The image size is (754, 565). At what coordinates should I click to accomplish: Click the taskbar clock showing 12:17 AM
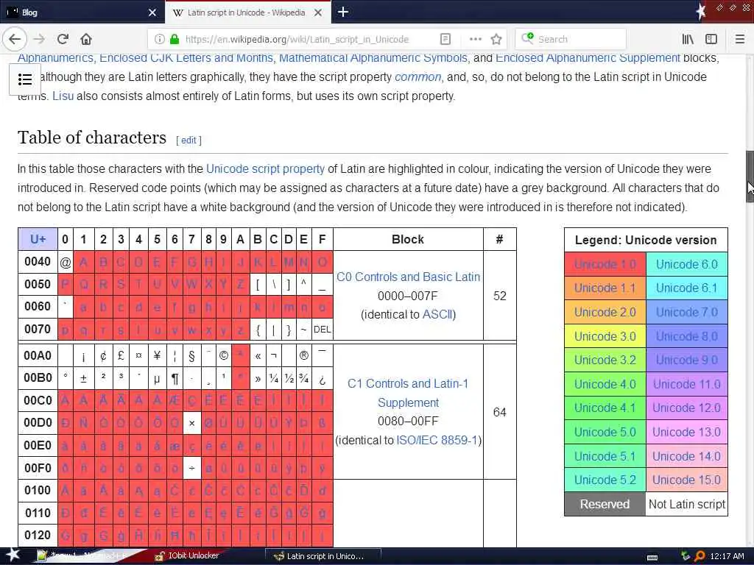[x=727, y=556]
